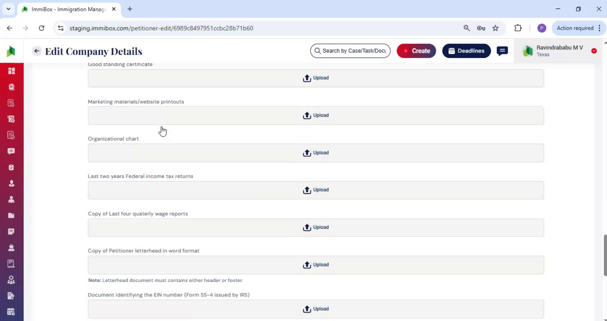View site information icon left of URL
The width and height of the screenshot is (607, 321).
tap(61, 28)
